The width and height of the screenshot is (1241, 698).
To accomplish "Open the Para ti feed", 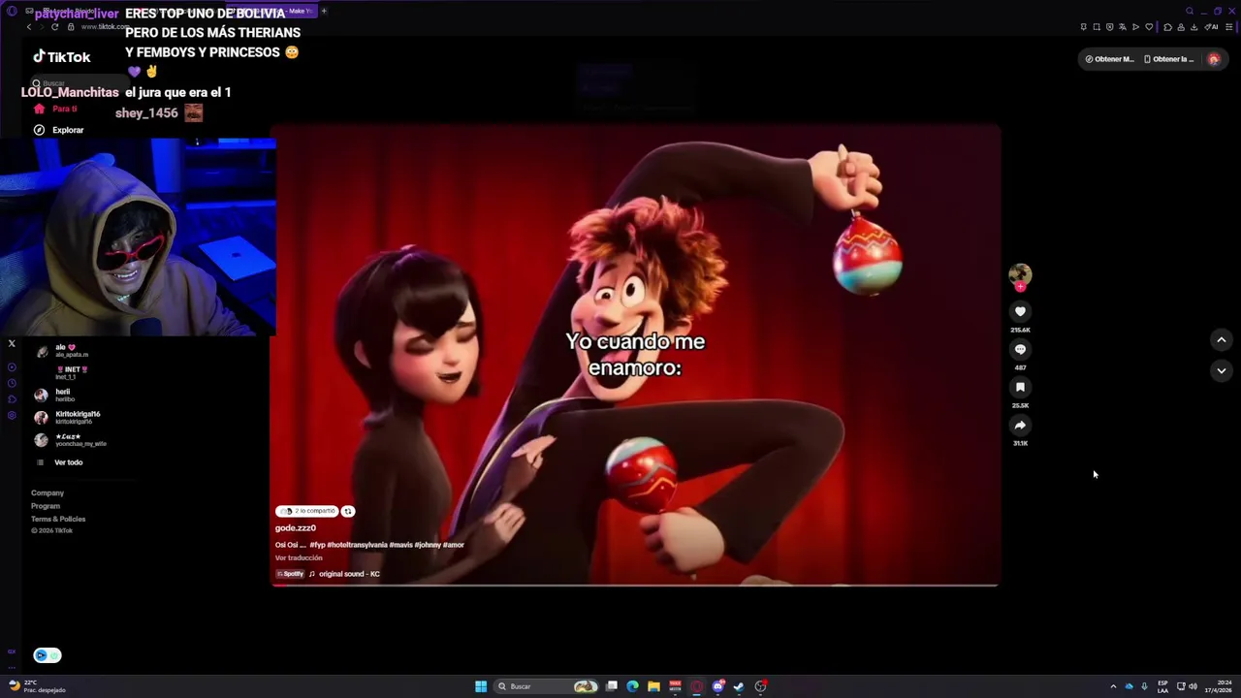I will tap(56, 109).
